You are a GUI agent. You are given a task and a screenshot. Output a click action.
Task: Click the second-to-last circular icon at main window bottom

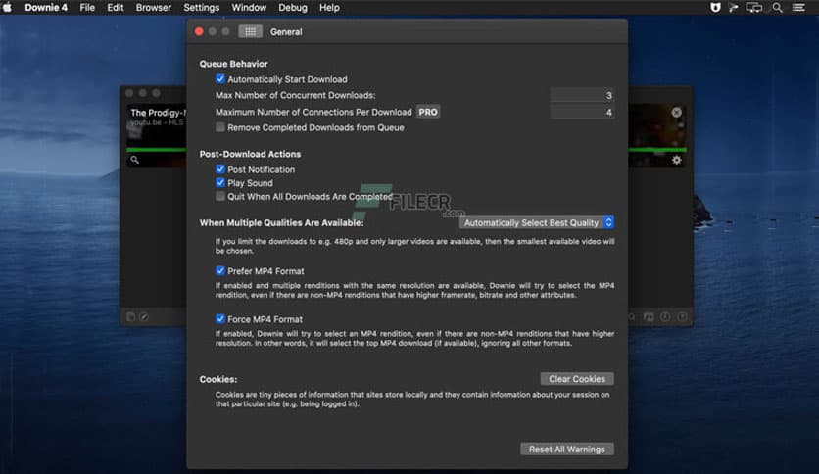[x=665, y=317]
